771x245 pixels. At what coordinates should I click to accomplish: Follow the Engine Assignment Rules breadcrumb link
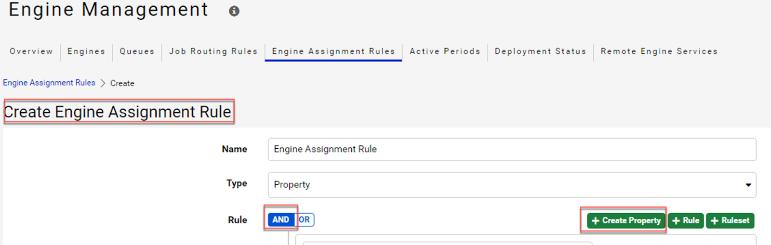pos(49,83)
